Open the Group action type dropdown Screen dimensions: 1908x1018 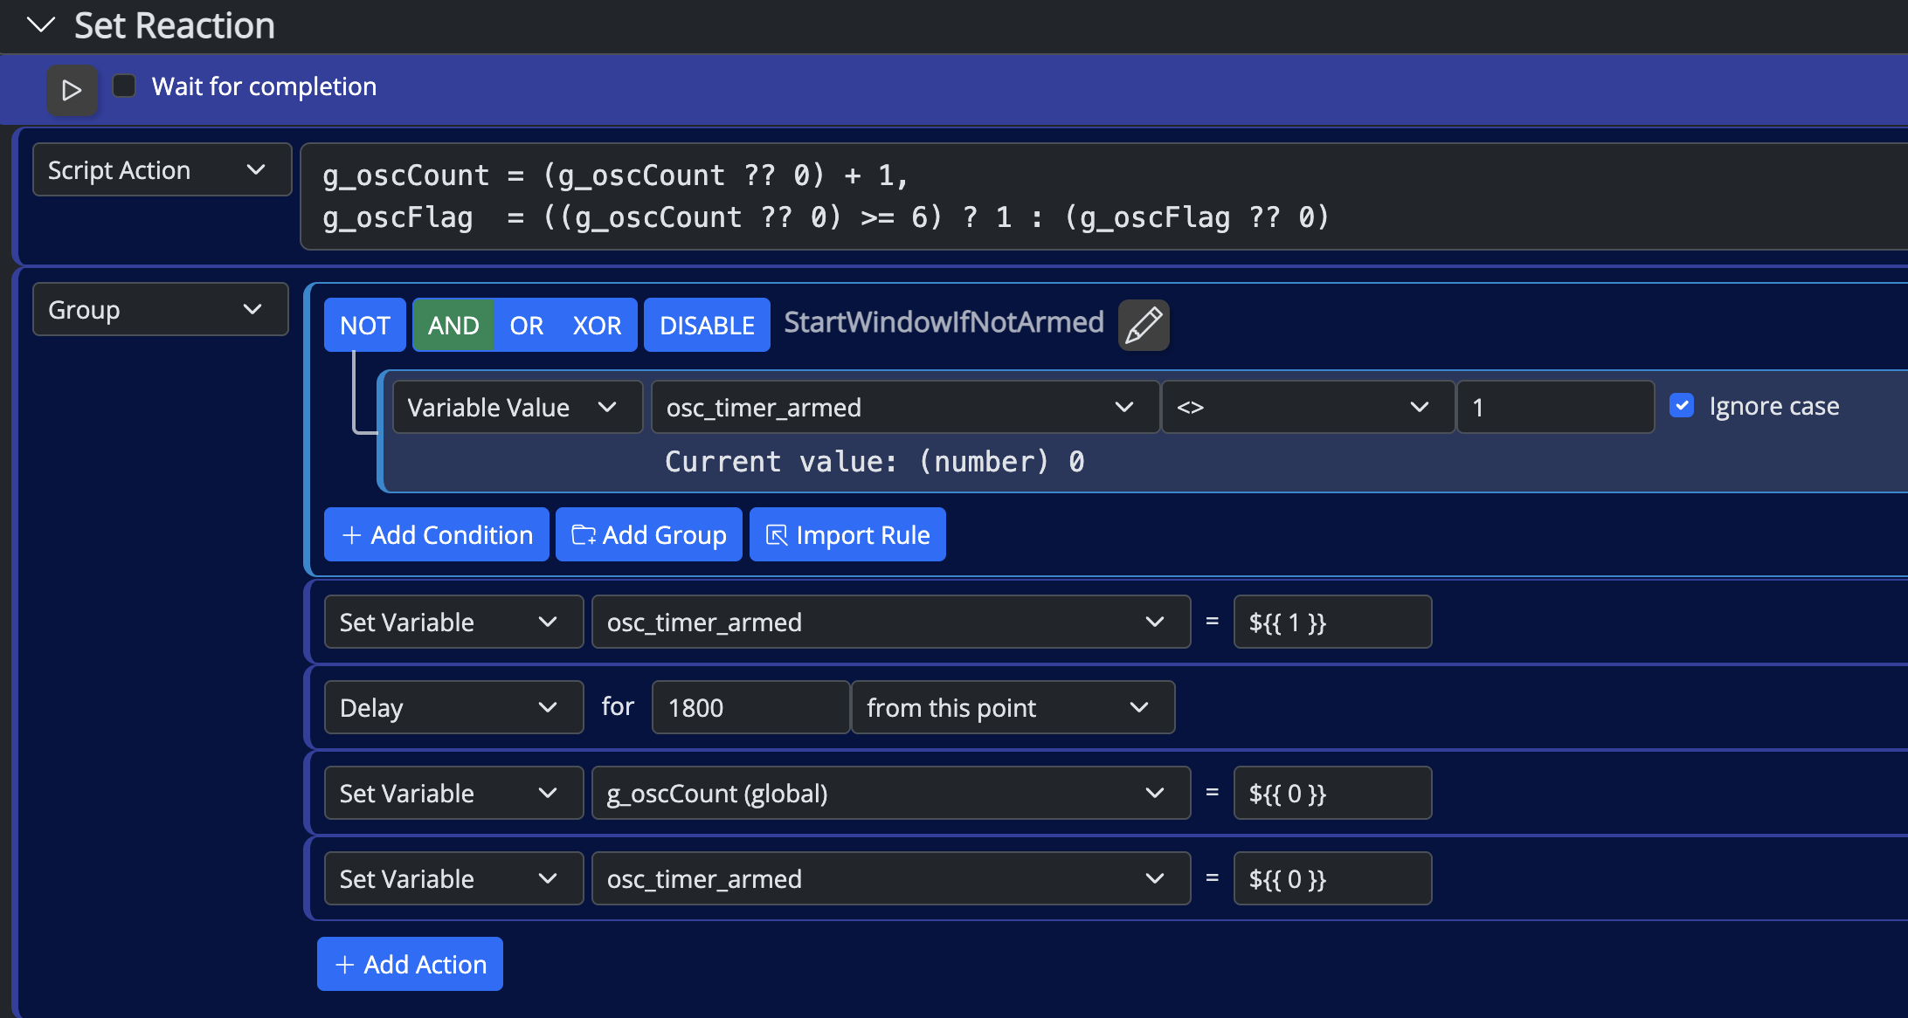tap(160, 309)
